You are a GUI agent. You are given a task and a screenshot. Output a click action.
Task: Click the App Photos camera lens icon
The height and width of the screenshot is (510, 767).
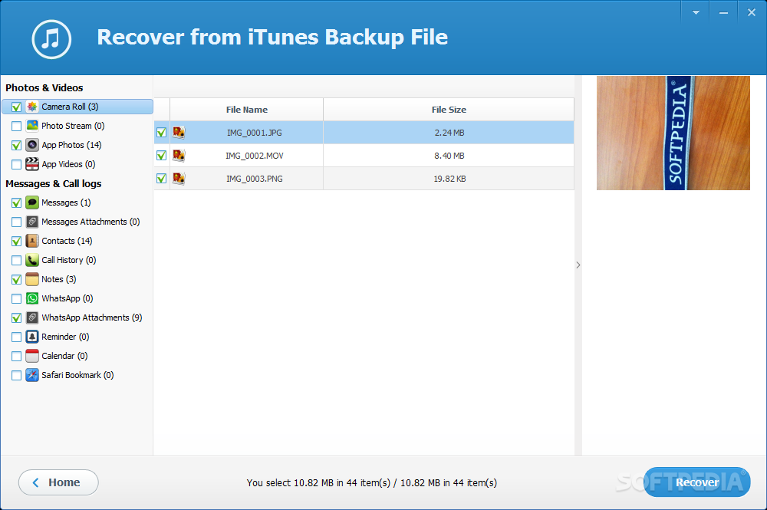tap(31, 145)
